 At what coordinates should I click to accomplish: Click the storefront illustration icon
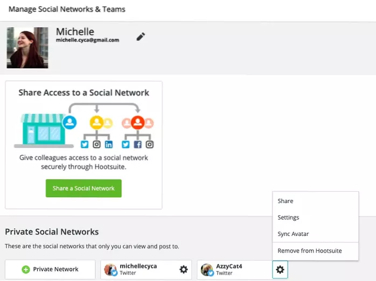pyautogui.click(x=42, y=129)
